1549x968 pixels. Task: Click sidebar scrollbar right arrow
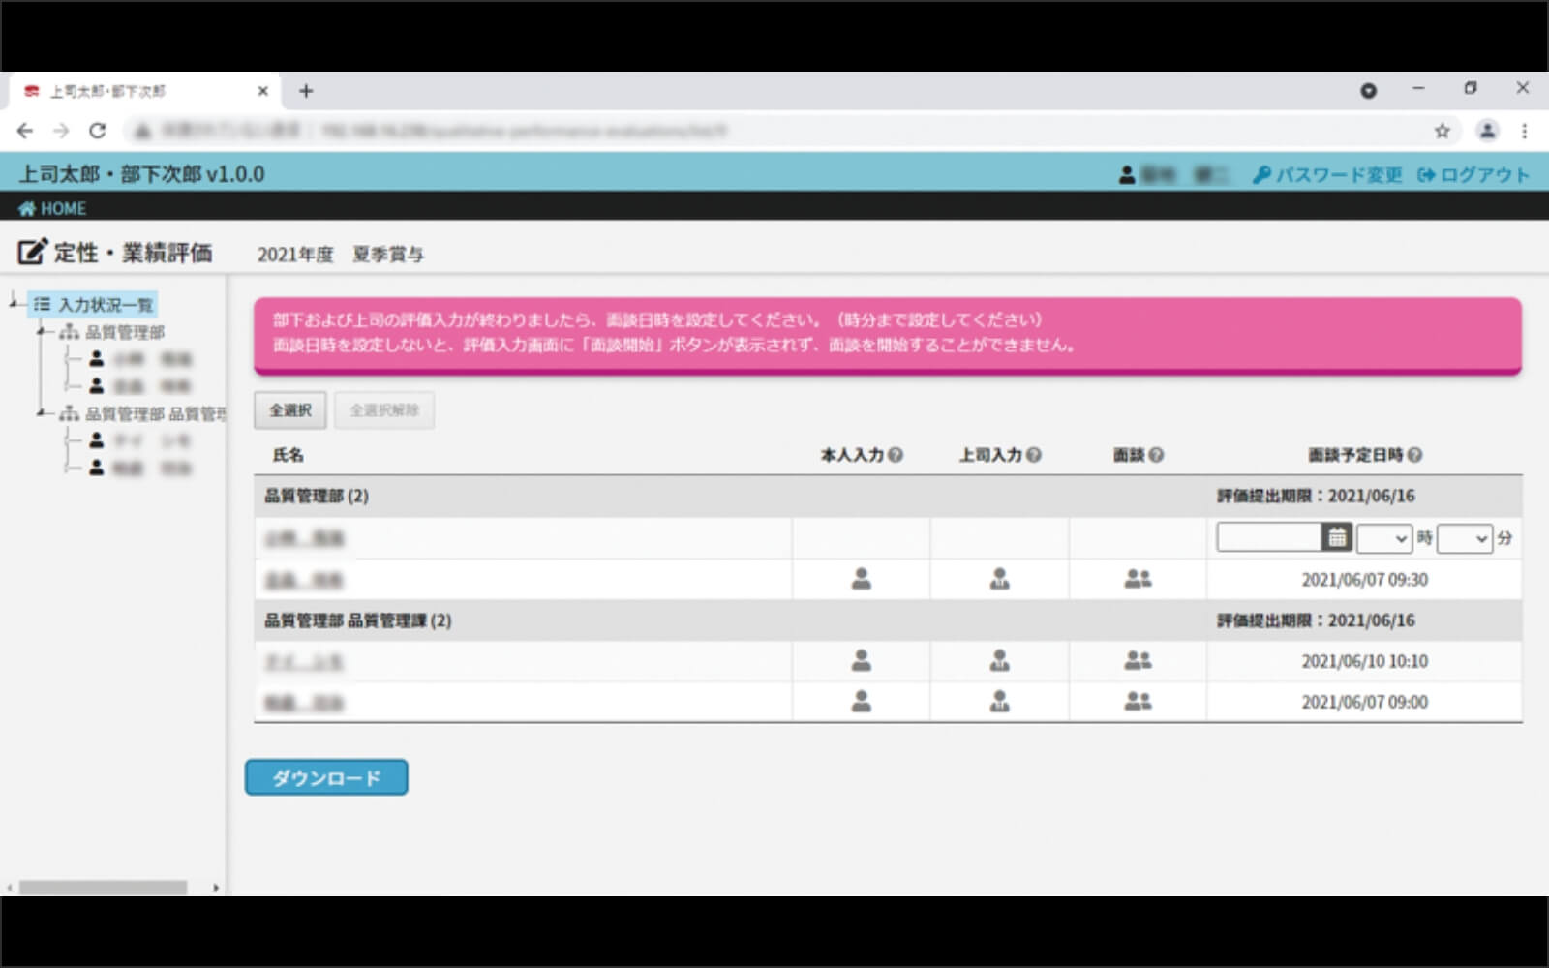coord(215,887)
